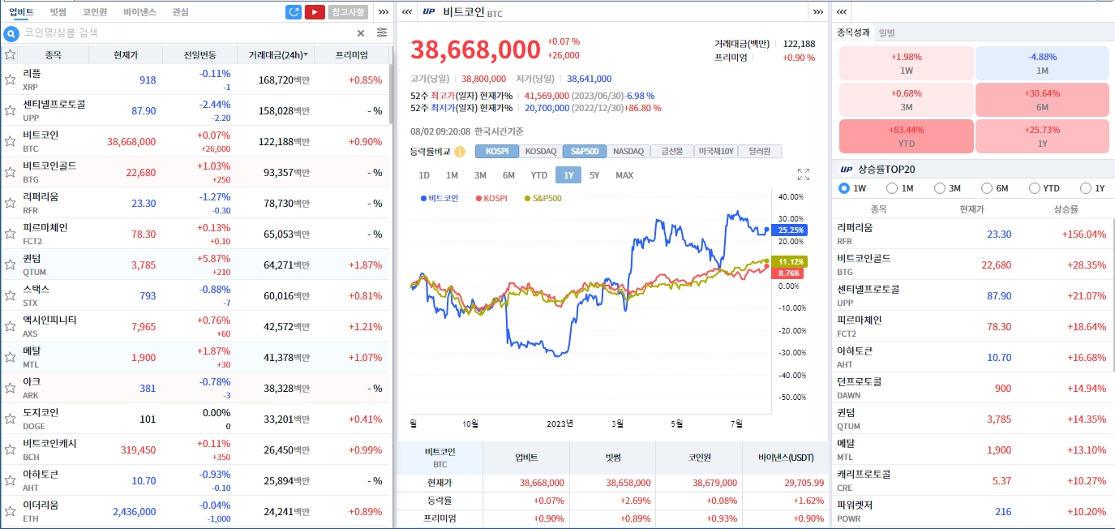Click the UP logo beside 비트코인 title
This screenshot has width=1115, height=529.
(427, 11)
